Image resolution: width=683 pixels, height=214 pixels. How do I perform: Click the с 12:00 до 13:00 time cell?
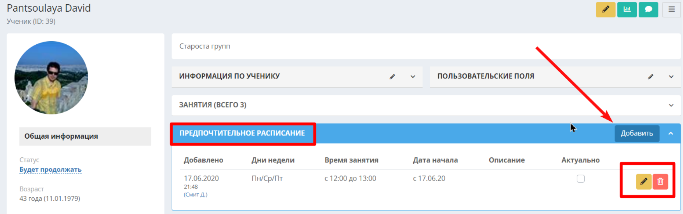pyautogui.click(x=350, y=178)
